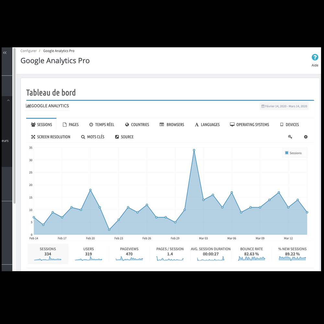
Task: Click the Configurer breadcrumb link
Action: coord(29,51)
